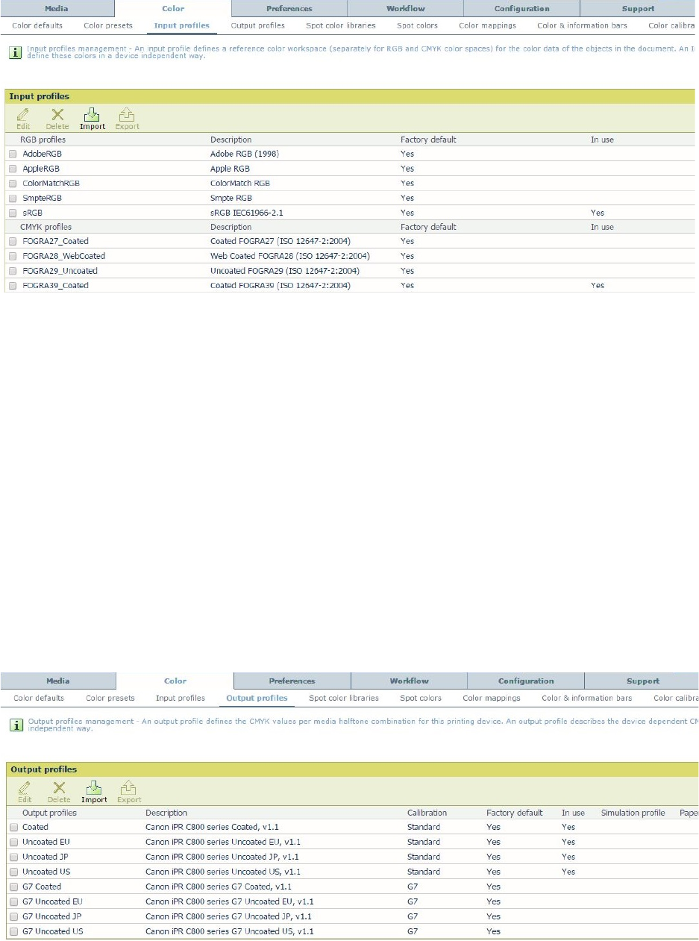Click the Simulation profile column header

(633, 813)
